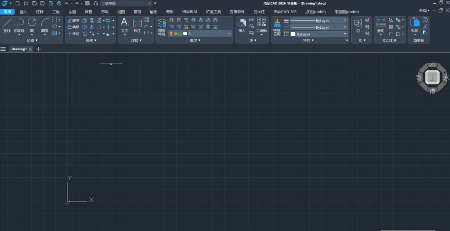Click the headset support icon
The width and height of the screenshot is (450, 231).
[95, 3]
